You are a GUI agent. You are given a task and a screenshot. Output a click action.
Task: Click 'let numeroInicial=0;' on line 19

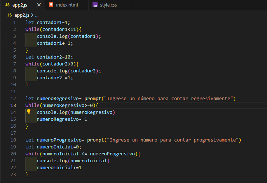pyautogui.click(x=54, y=147)
